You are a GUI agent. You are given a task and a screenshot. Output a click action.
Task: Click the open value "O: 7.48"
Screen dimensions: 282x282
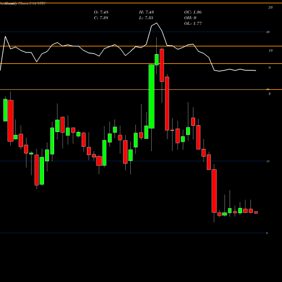tap(101, 12)
